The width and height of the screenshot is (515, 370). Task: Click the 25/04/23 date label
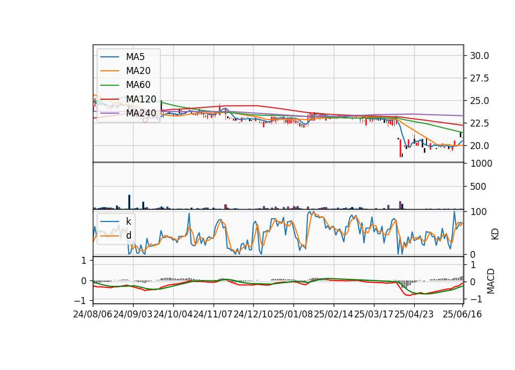[414, 314]
